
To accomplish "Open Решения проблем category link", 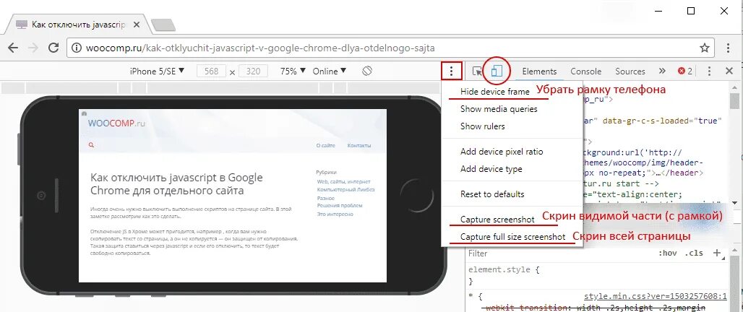I will [x=340, y=206].
